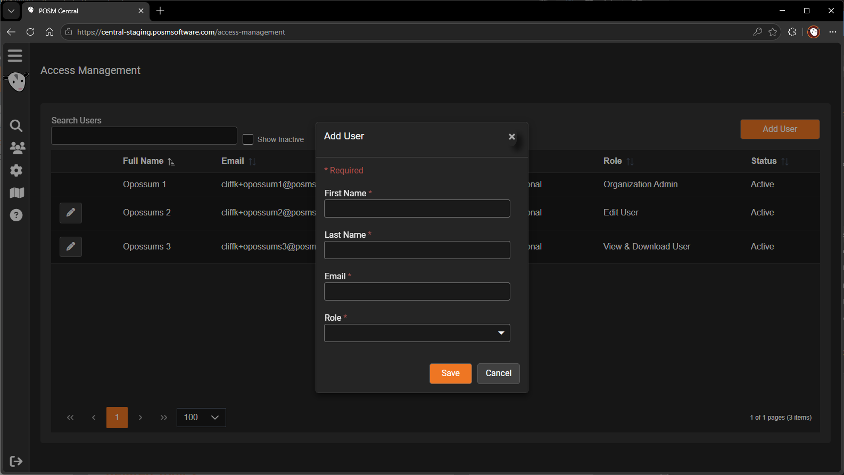This screenshot has height=475, width=844.
Task: Open the 100 rows per page dropdown
Action: coord(201,418)
